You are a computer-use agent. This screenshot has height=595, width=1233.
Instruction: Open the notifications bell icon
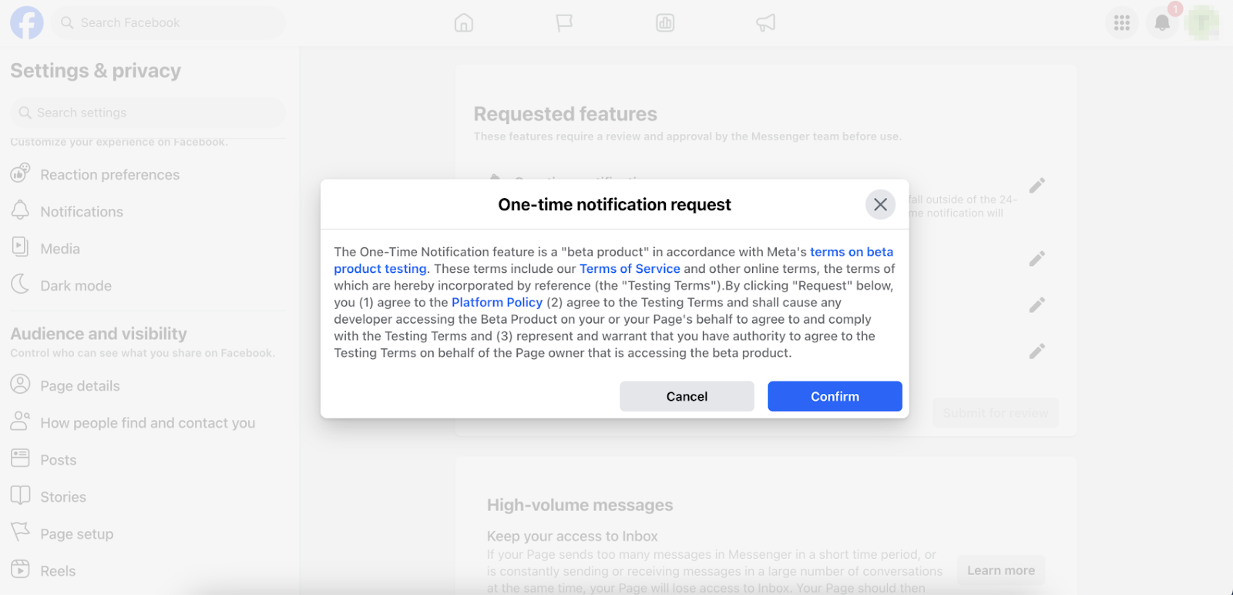click(x=1162, y=23)
